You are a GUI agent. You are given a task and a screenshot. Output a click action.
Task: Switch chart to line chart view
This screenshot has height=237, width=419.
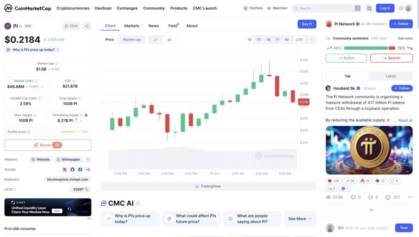pyautogui.click(x=155, y=40)
